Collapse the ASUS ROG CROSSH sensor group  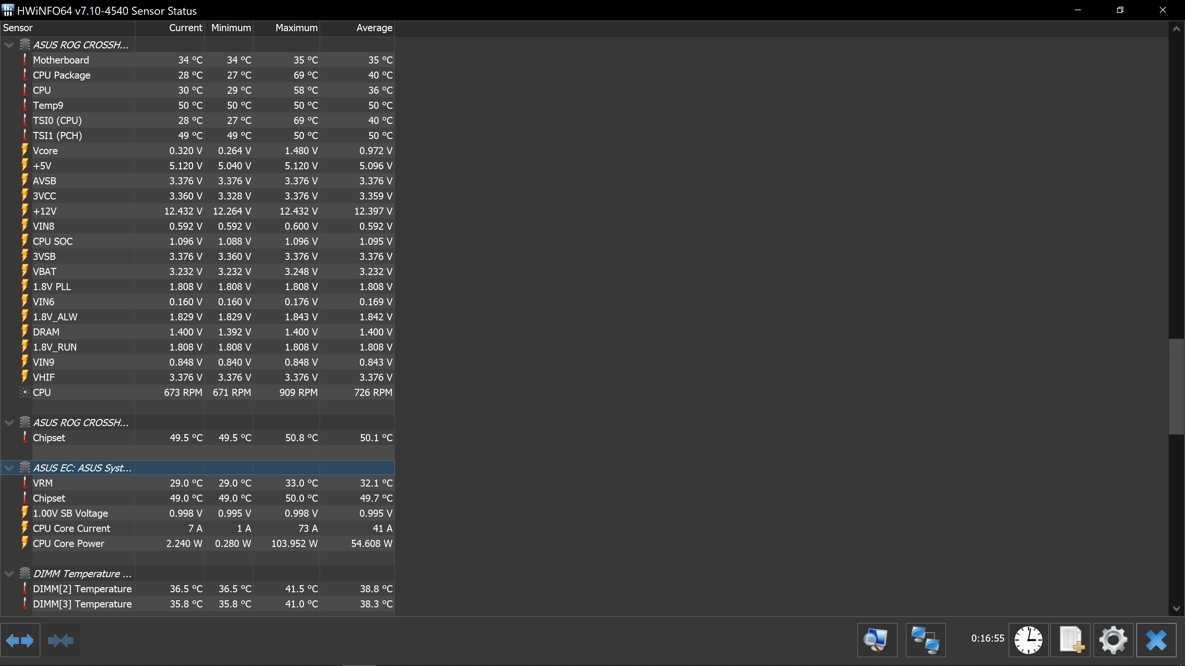pos(9,45)
